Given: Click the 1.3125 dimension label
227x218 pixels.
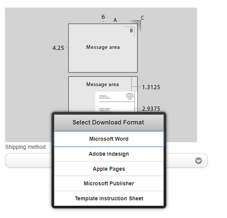Looking at the screenshot, I should tap(151, 87).
